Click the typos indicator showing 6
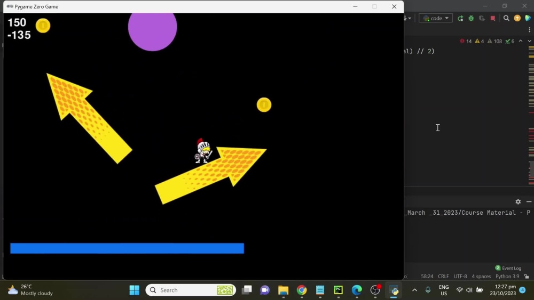Image resolution: width=534 pixels, height=300 pixels. tap(510, 41)
